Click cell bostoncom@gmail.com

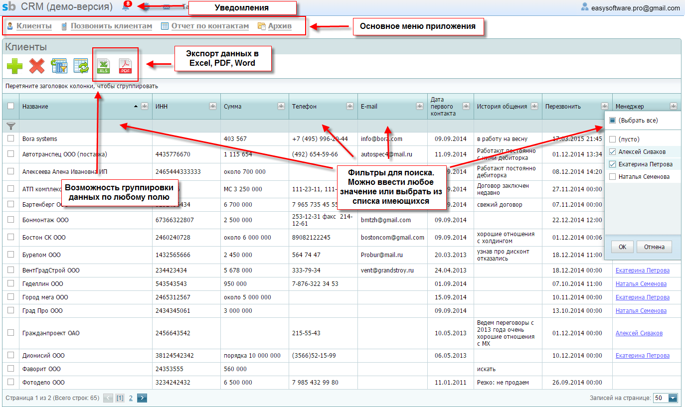coord(392,238)
